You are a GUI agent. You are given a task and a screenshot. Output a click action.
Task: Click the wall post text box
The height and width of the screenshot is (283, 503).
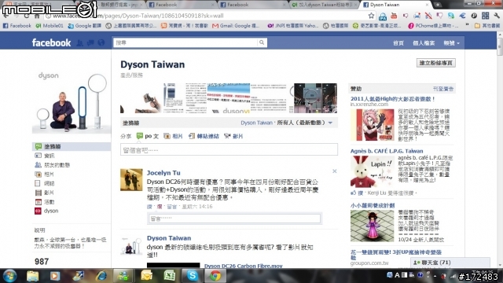point(229,150)
